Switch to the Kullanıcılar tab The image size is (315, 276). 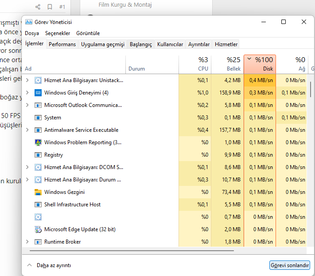click(x=170, y=44)
